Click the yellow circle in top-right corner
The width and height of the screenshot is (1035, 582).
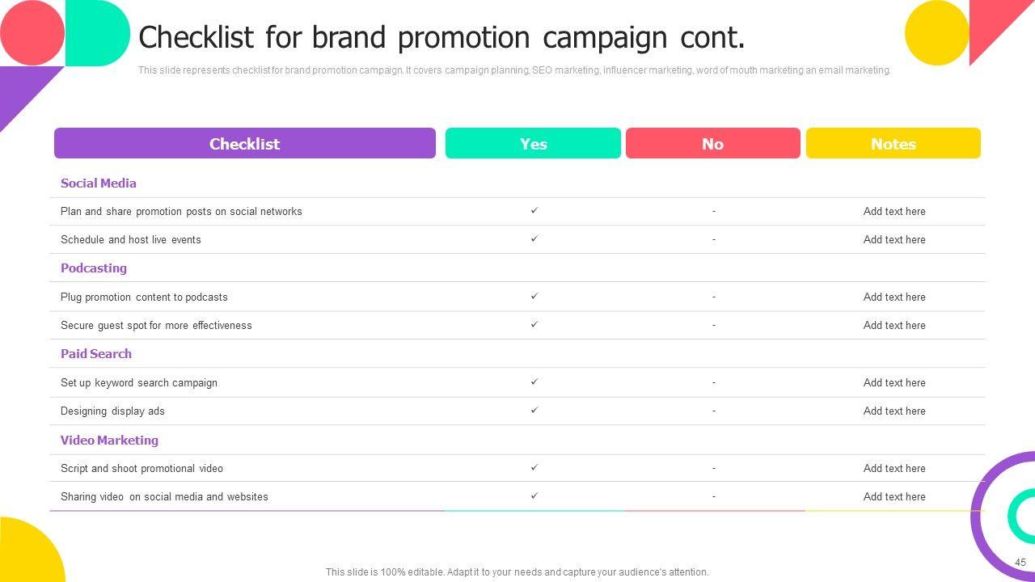coord(936,33)
